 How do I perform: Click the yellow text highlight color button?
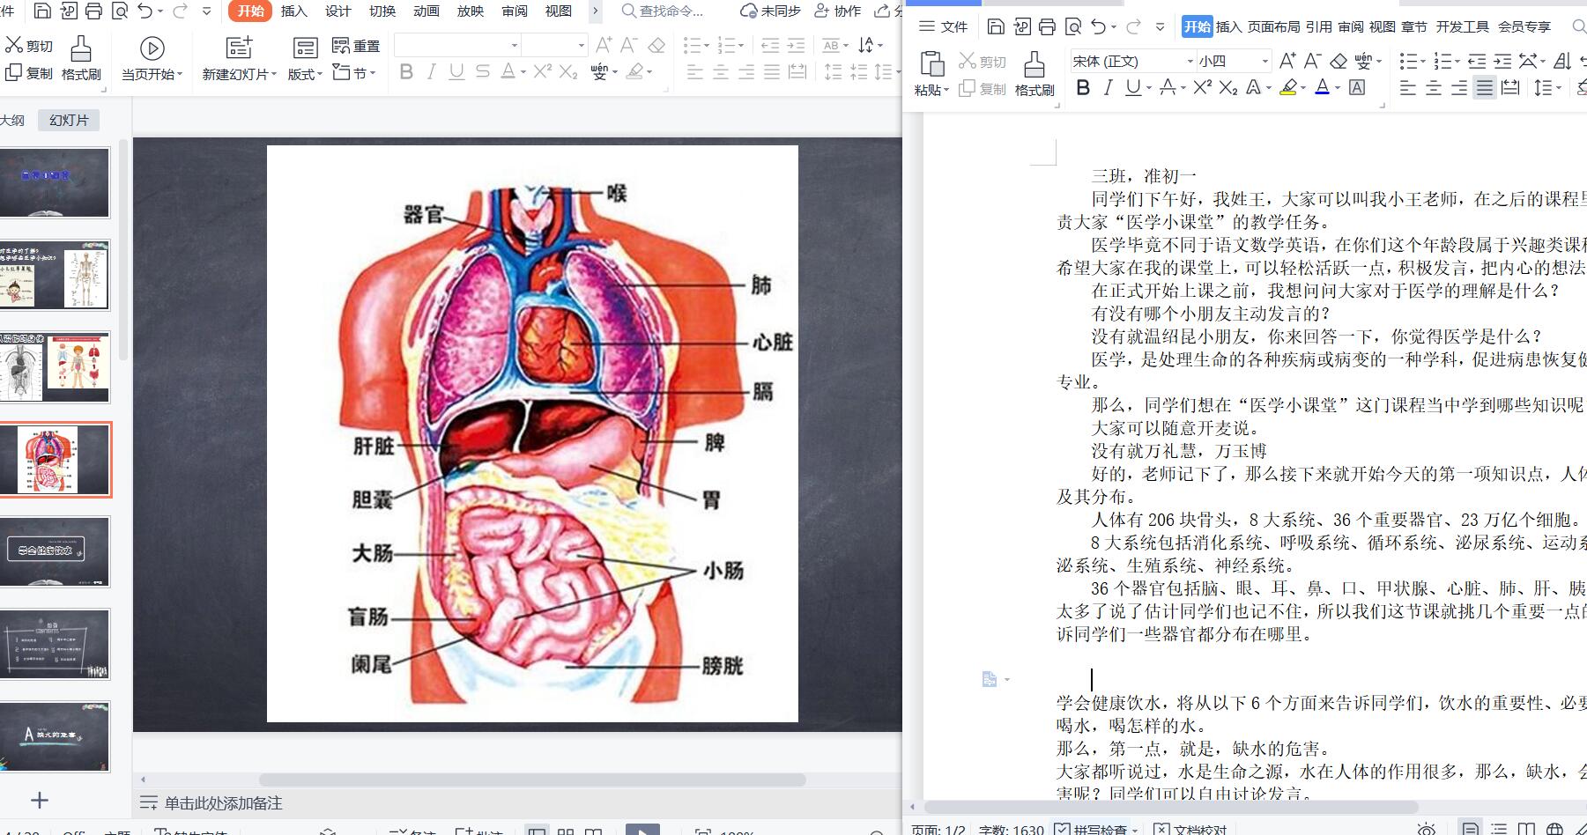[x=1288, y=87]
